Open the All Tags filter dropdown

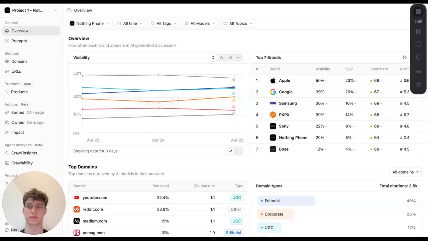(164, 23)
